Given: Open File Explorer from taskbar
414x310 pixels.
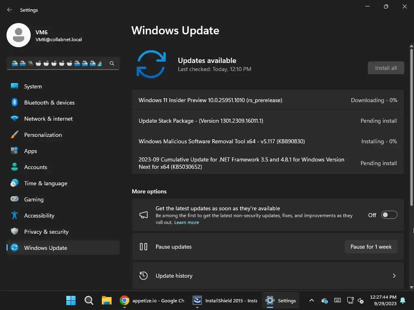Looking at the screenshot, I should [107, 300].
